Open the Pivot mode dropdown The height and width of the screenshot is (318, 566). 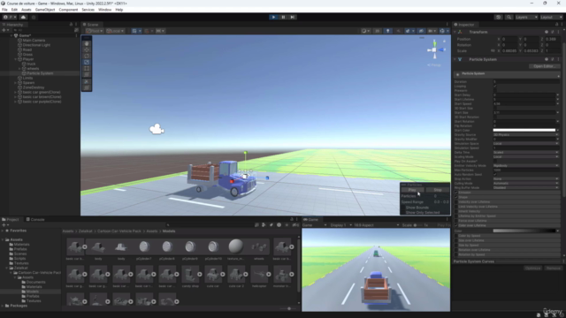pyautogui.click(x=95, y=31)
